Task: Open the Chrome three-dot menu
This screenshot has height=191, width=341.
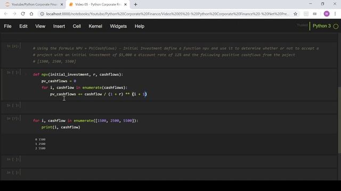Action: (x=335, y=14)
